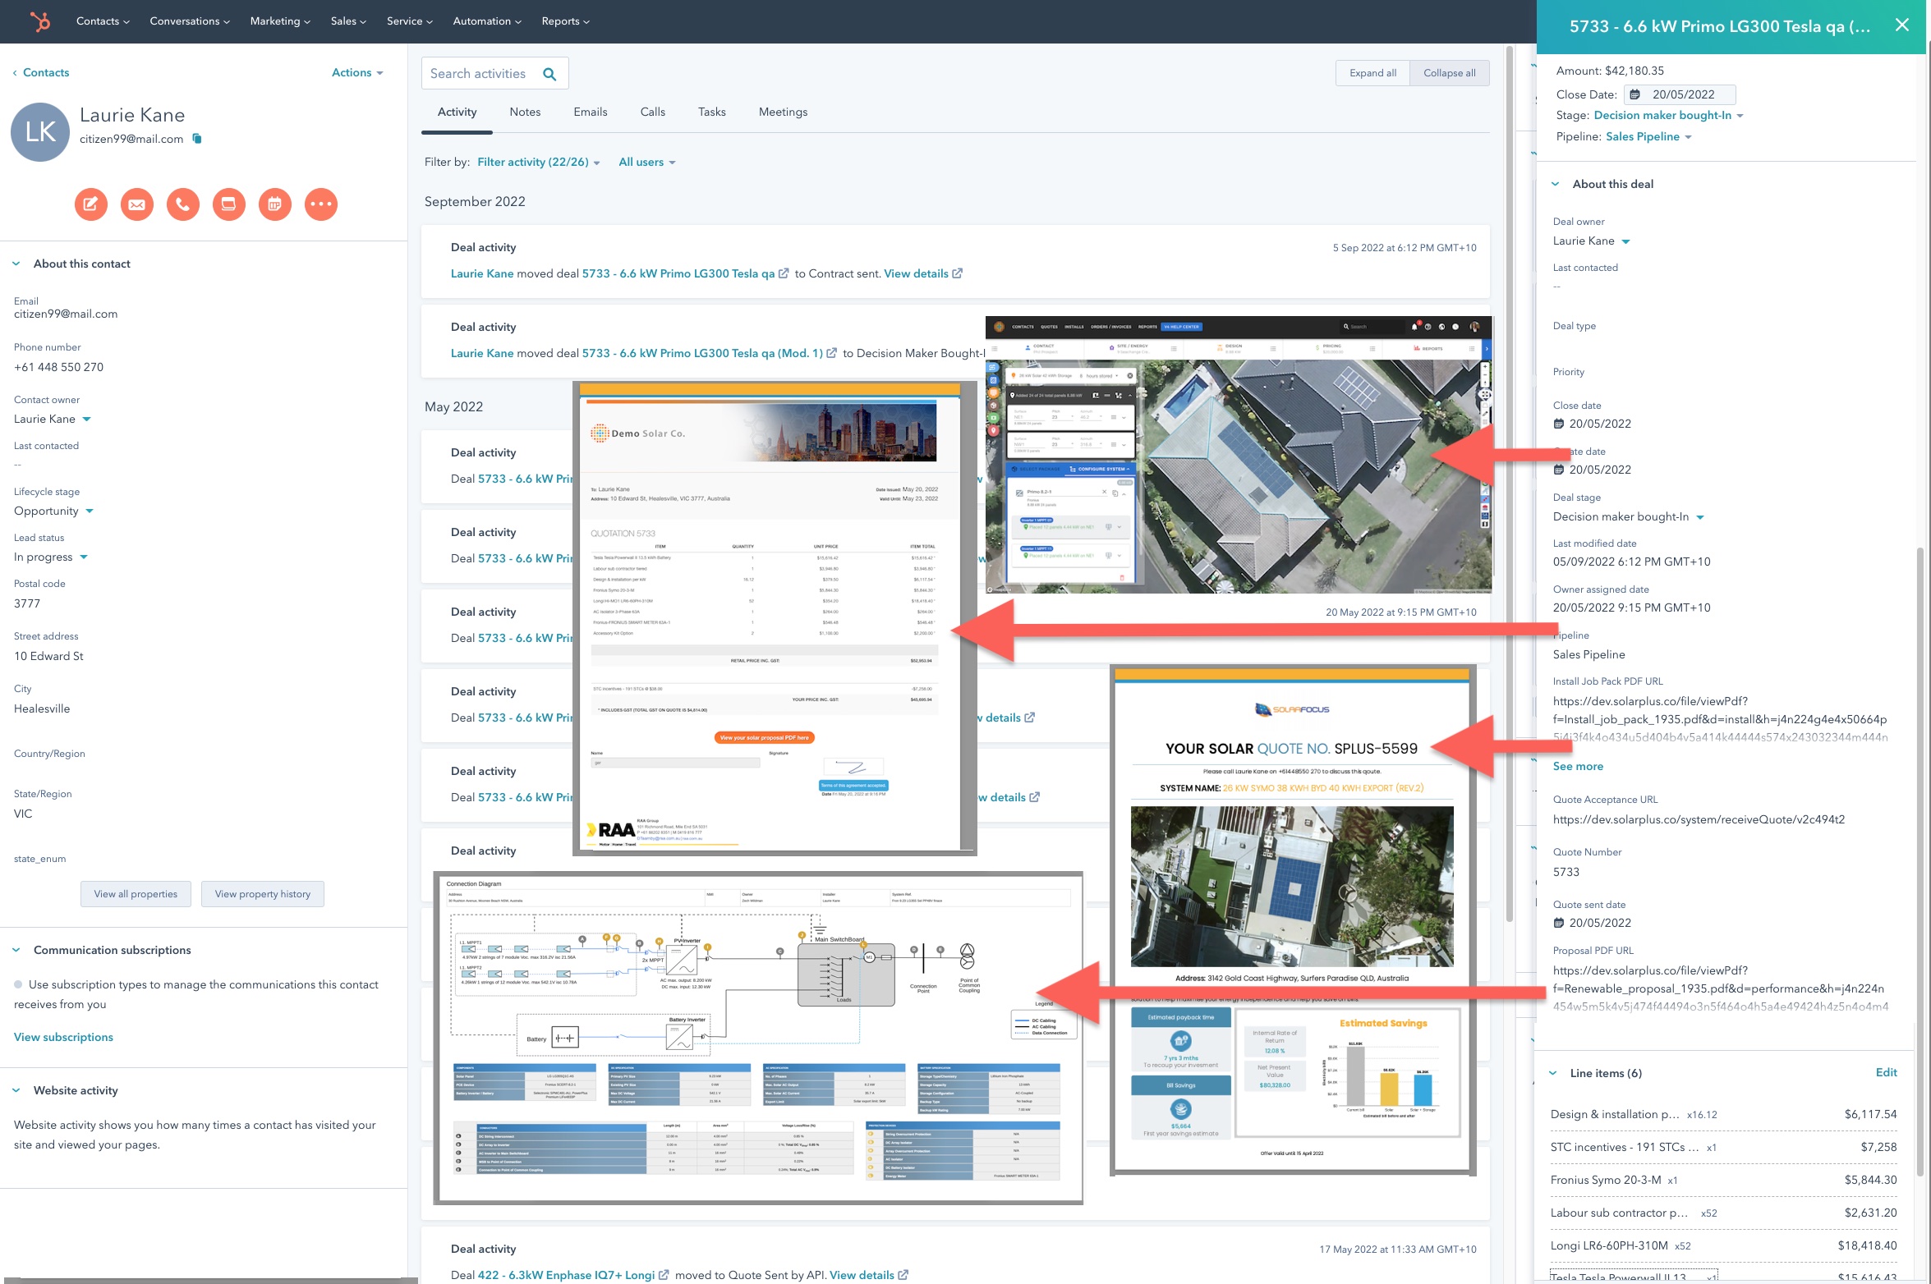Open the Contacts menu in top navigation
This screenshot has height=1284, width=1931.
(x=103, y=21)
